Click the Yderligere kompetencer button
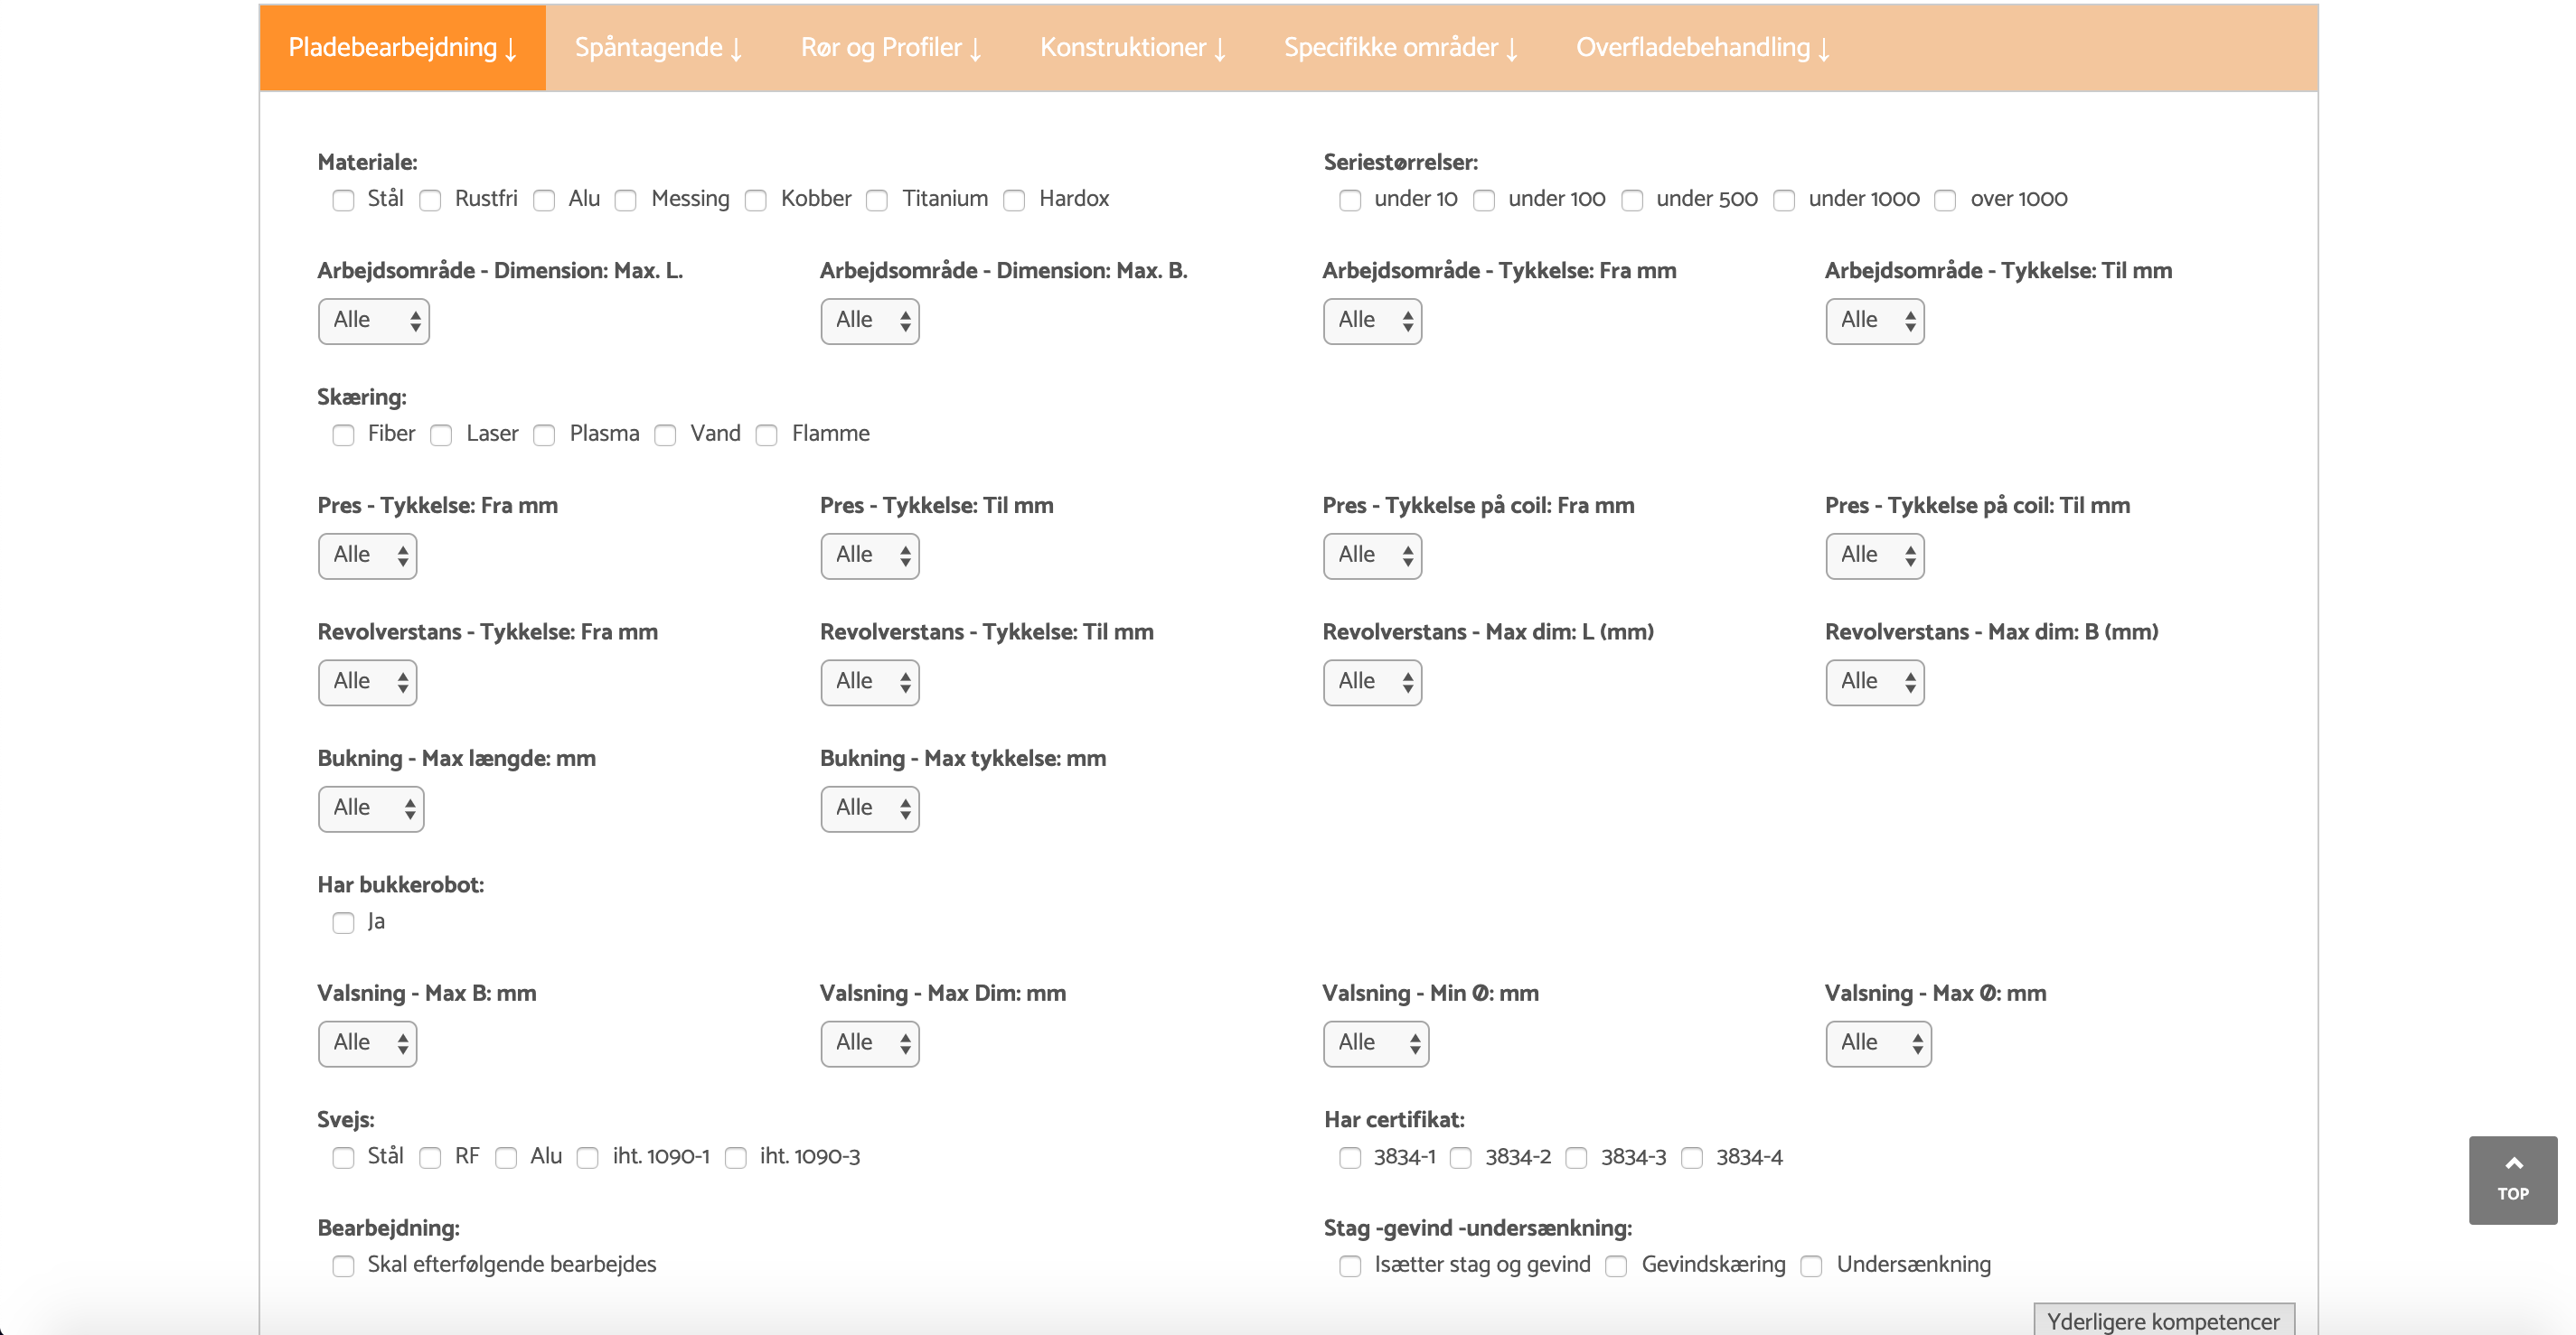 [x=2162, y=1320]
